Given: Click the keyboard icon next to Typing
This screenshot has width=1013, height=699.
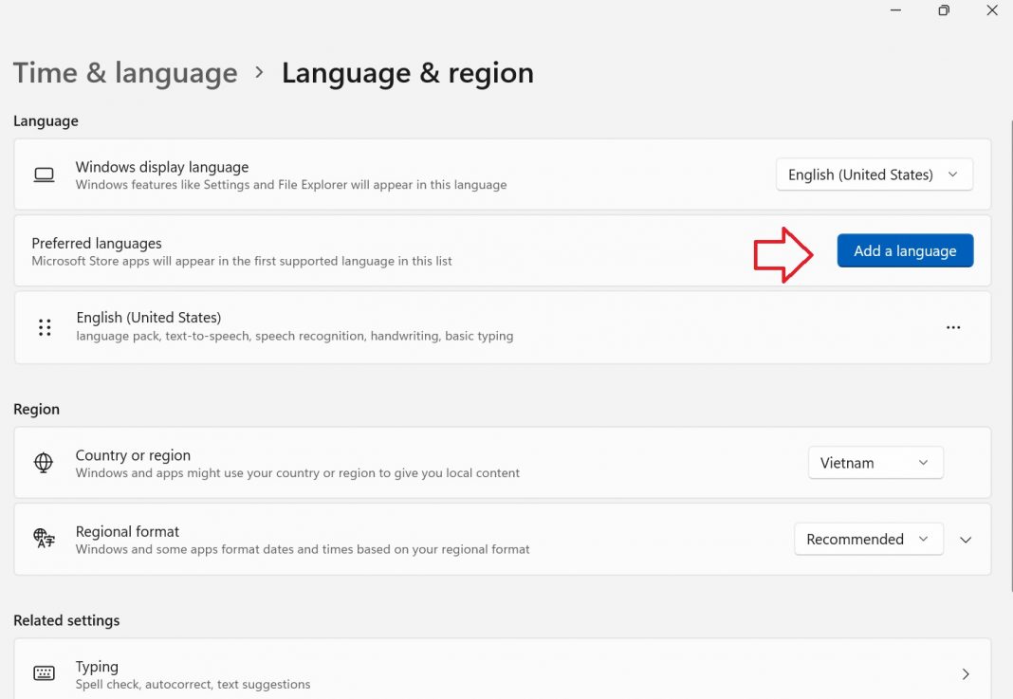Looking at the screenshot, I should click(44, 673).
